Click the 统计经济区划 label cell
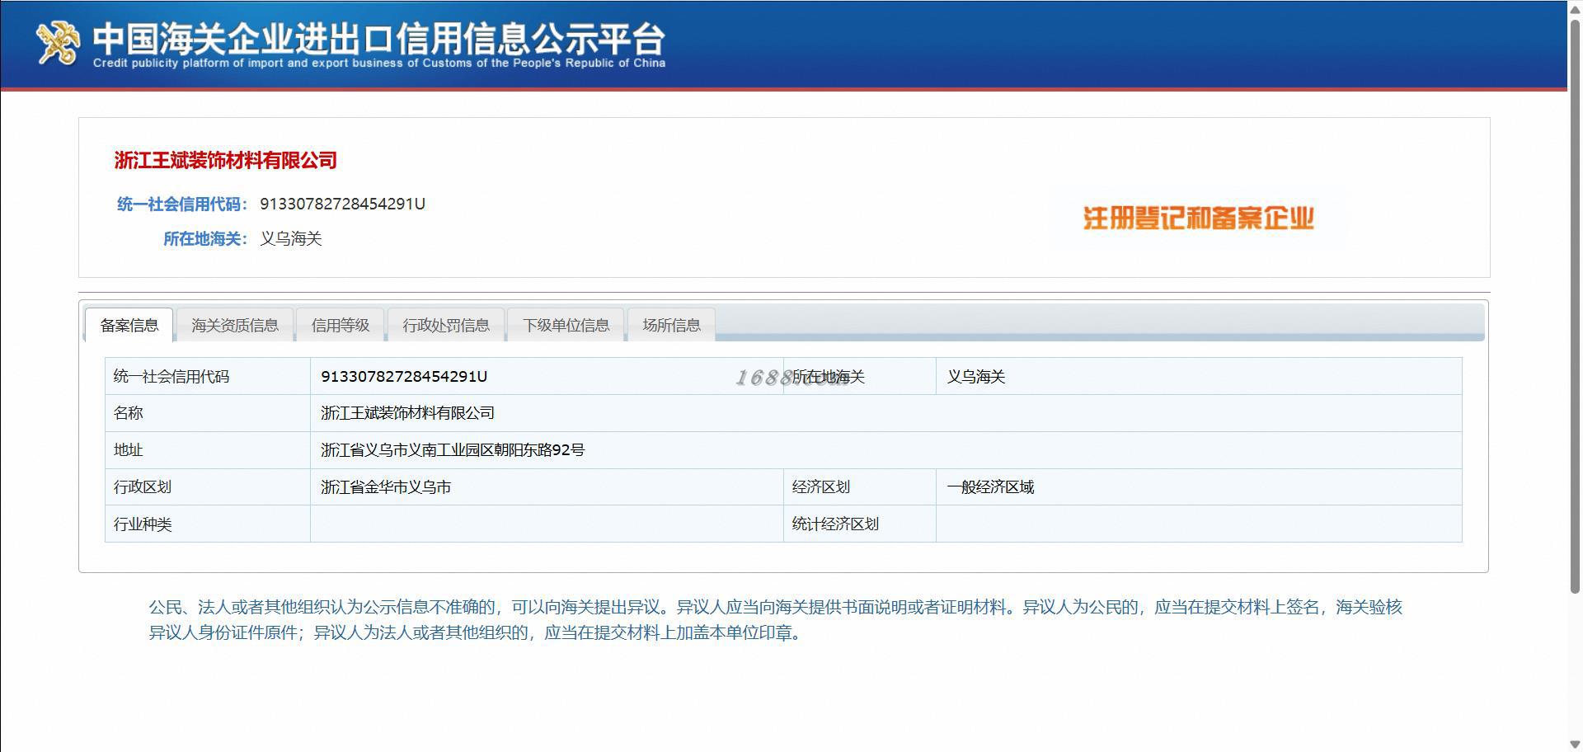The height and width of the screenshot is (752, 1583). click(860, 524)
